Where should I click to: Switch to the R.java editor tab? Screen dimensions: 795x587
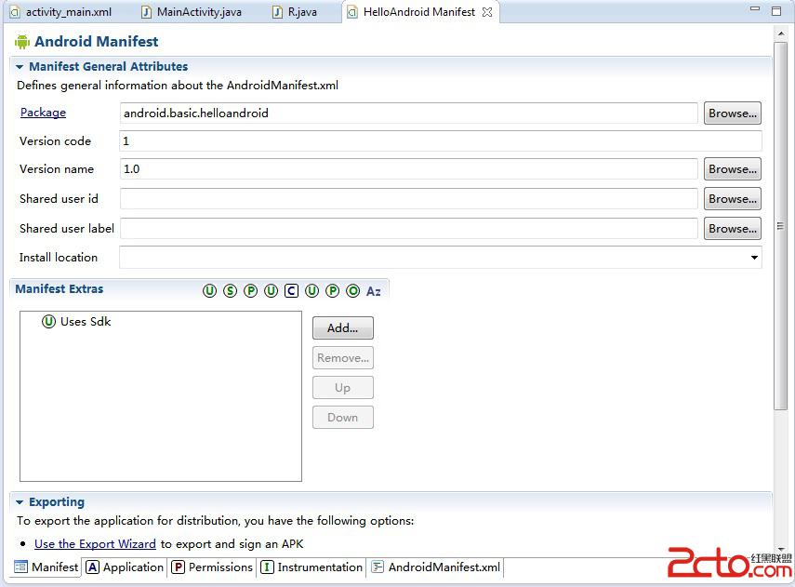(x=295, y=12)
